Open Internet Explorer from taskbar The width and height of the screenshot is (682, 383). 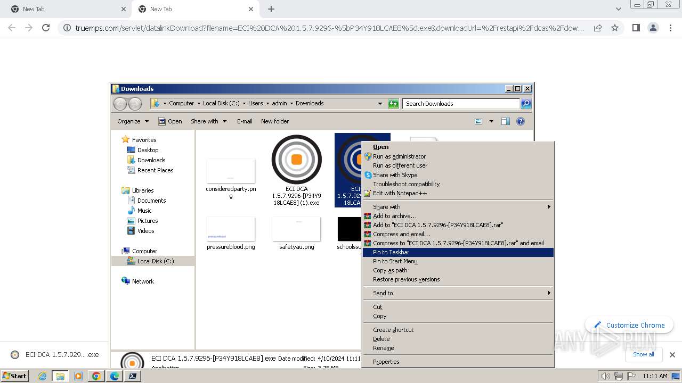tap(43, 376)
